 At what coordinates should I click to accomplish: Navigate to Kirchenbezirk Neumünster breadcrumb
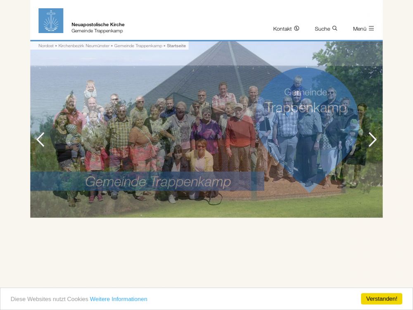pos(84,46)
